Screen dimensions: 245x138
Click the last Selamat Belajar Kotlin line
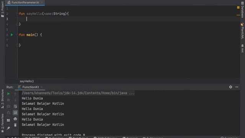point(43,125)
